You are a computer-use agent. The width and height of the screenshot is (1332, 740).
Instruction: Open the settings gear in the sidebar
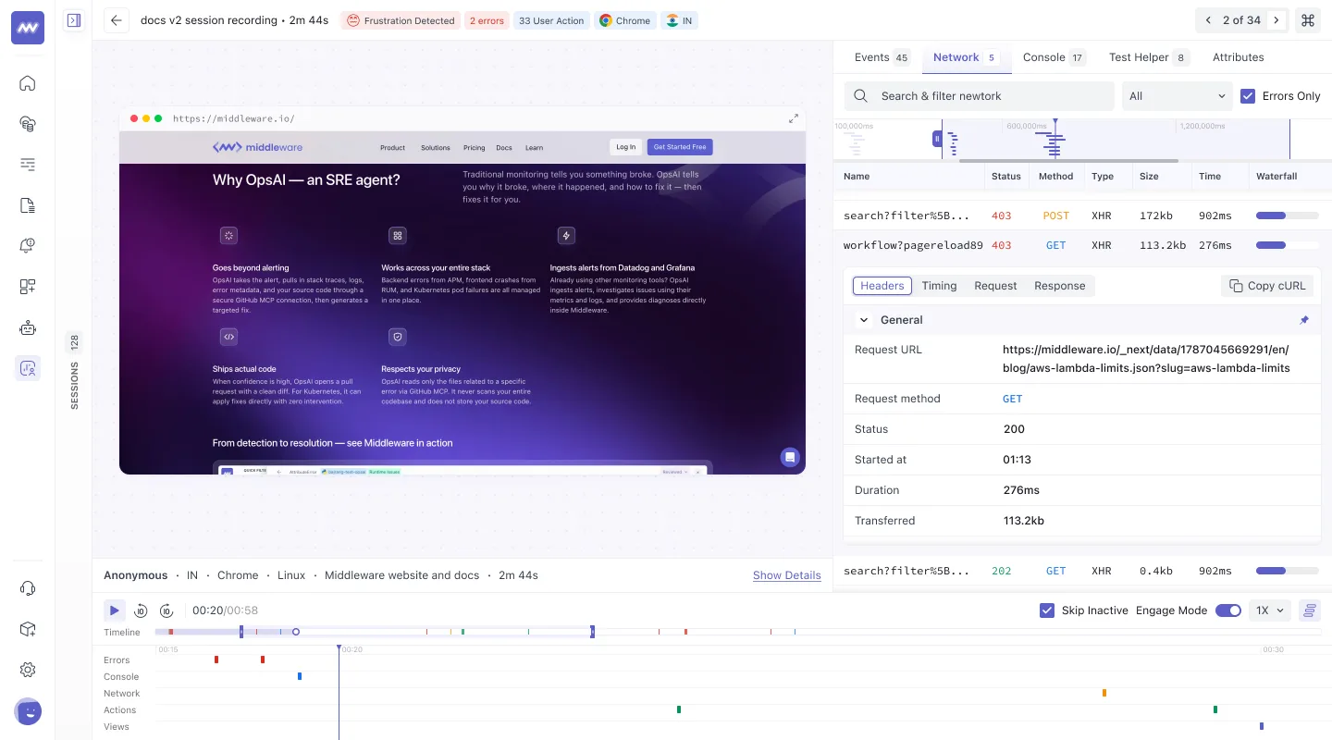28,670
